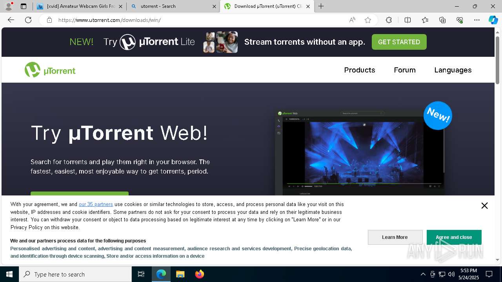Open the Languages menu
The height and width of the screenshot is (282, 502).
point(453,70)
